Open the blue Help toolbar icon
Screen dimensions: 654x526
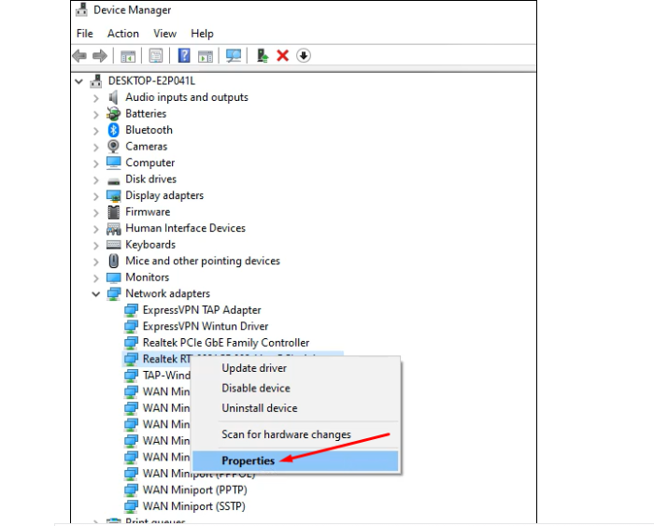[184, 55]
